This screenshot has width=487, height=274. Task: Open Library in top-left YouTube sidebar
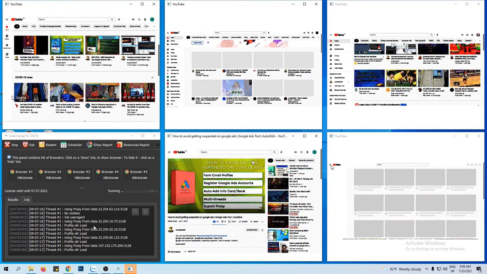7,55
